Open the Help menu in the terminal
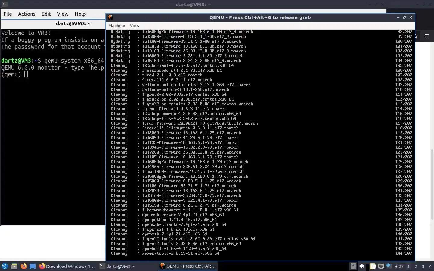The height and width of the screenshot is (271, 434). pyautogui.click(x=80, y=14)
